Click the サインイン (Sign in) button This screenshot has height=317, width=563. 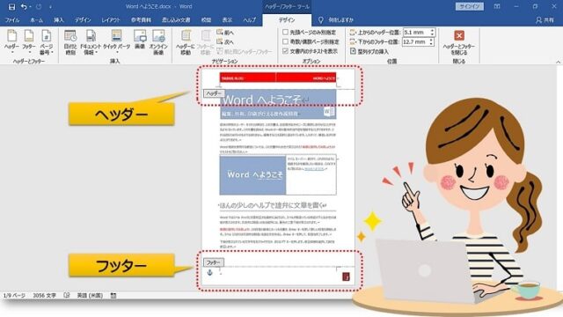point(469,6)
